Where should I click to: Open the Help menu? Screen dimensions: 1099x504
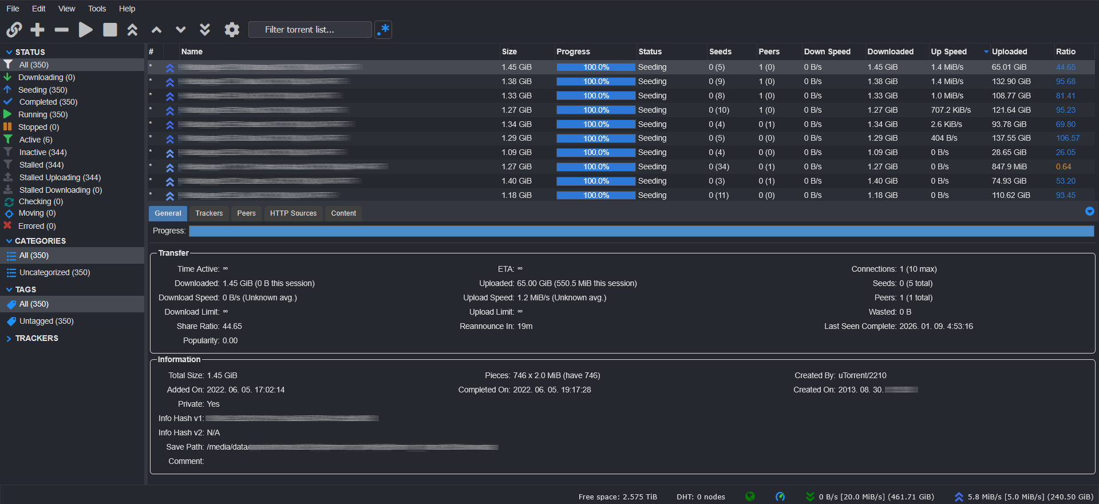[127, 9]
